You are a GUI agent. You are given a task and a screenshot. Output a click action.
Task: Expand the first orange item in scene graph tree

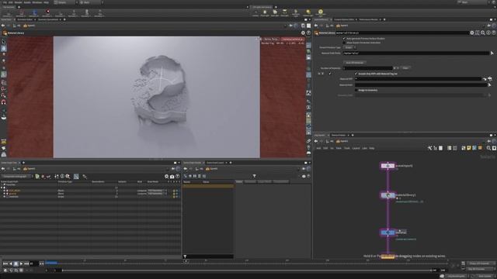5,191
